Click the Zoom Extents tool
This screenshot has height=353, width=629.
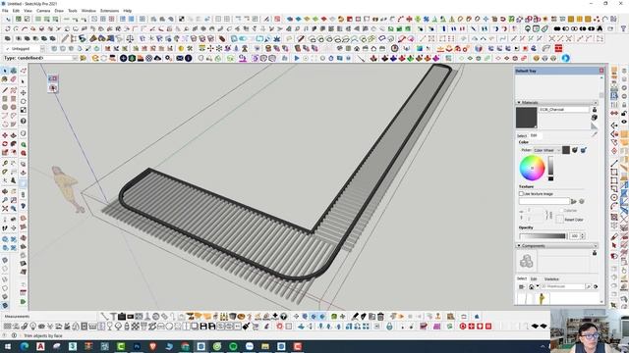pyautogui.click(x=5, y=209)
